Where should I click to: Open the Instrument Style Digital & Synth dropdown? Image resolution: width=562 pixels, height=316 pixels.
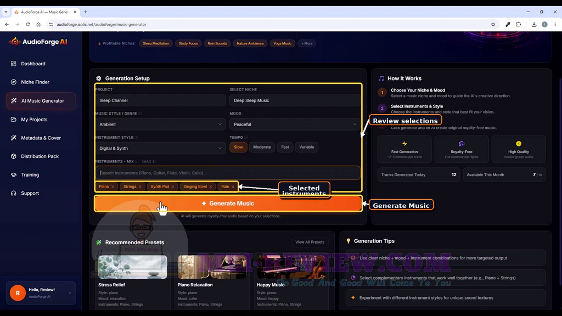pos(161,148)
